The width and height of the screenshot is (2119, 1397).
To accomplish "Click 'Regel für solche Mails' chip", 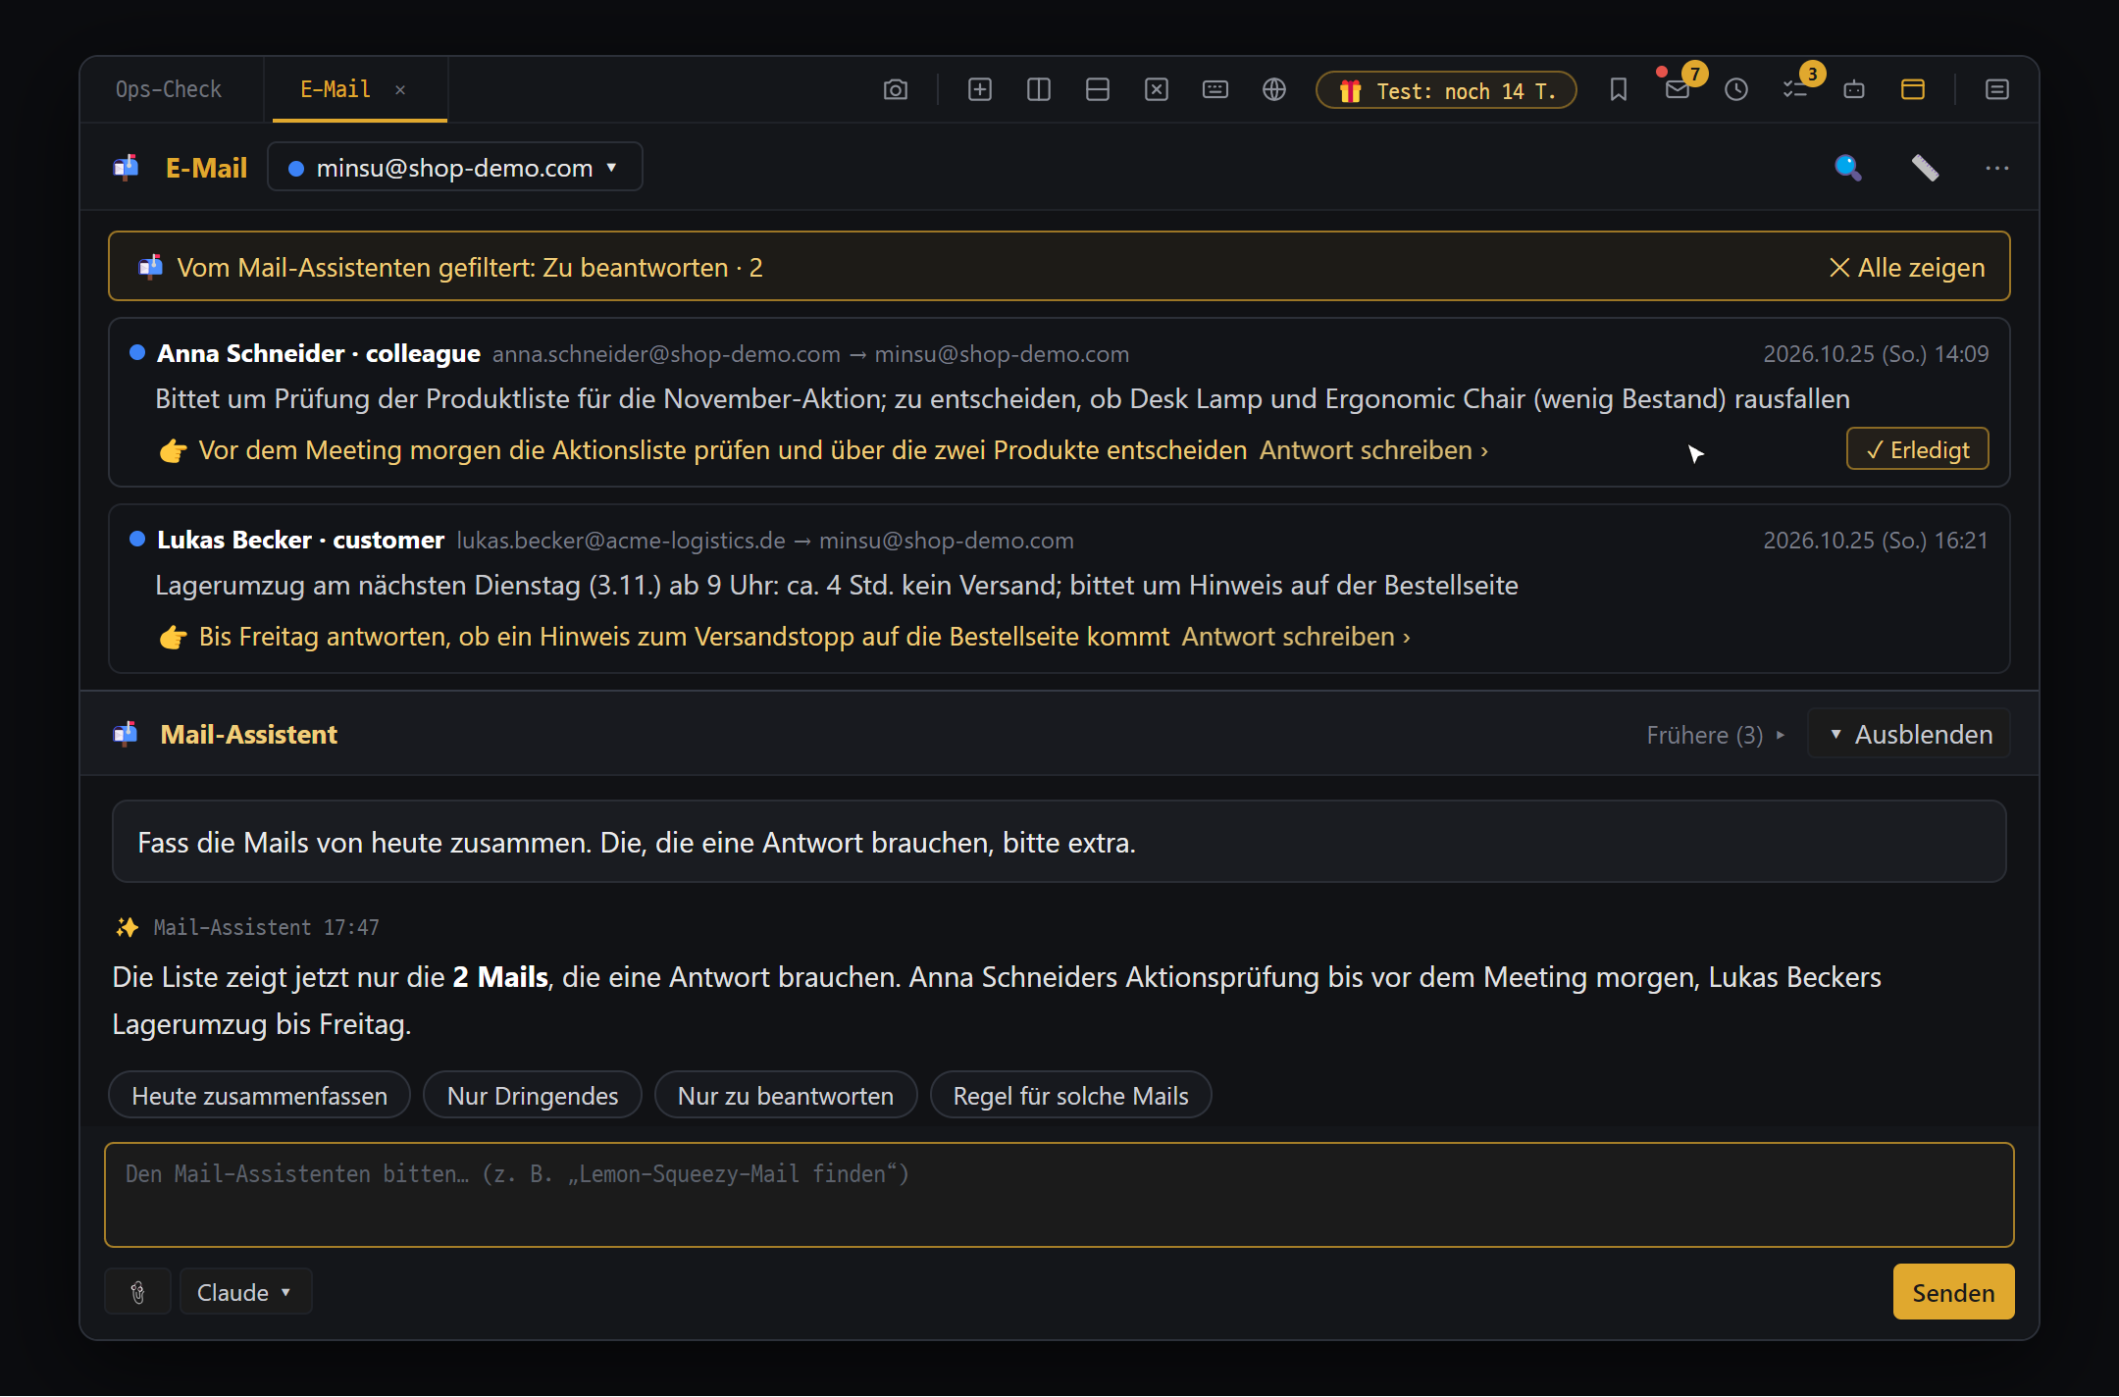I will (1070, 1096).
